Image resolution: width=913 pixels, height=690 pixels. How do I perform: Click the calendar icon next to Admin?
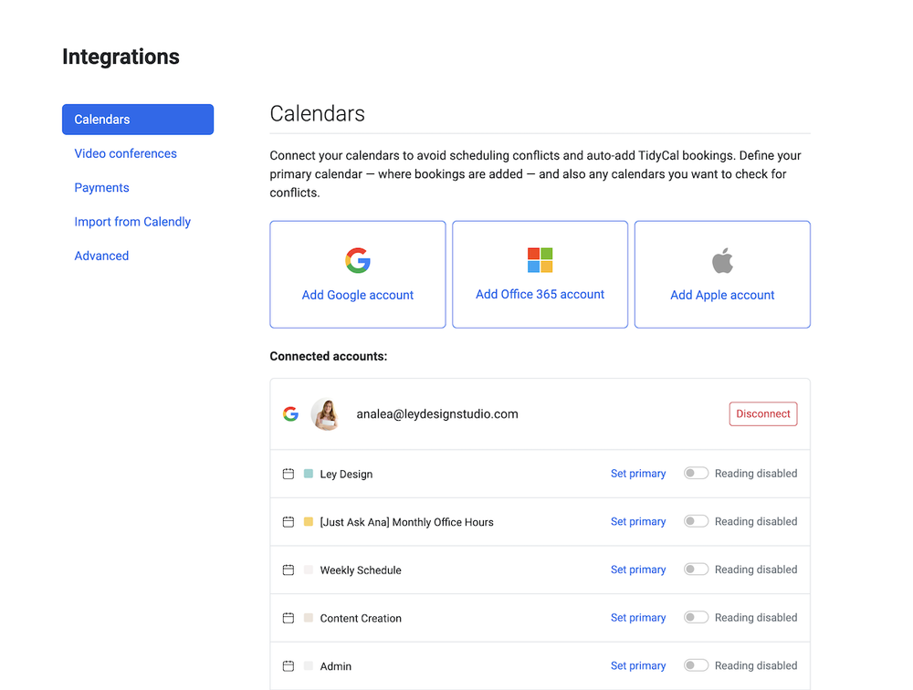(x=289, y=665)
